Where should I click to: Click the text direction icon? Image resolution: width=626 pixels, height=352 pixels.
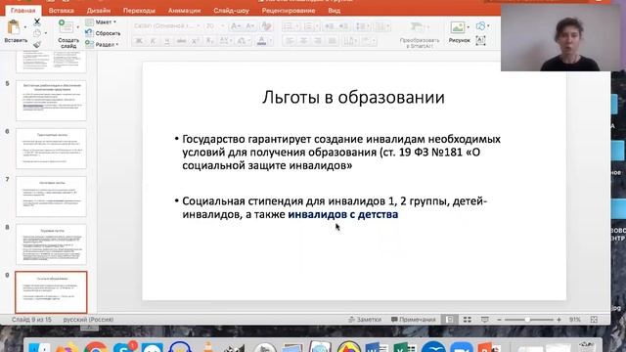pyautogui.click(x=349, y=41)
